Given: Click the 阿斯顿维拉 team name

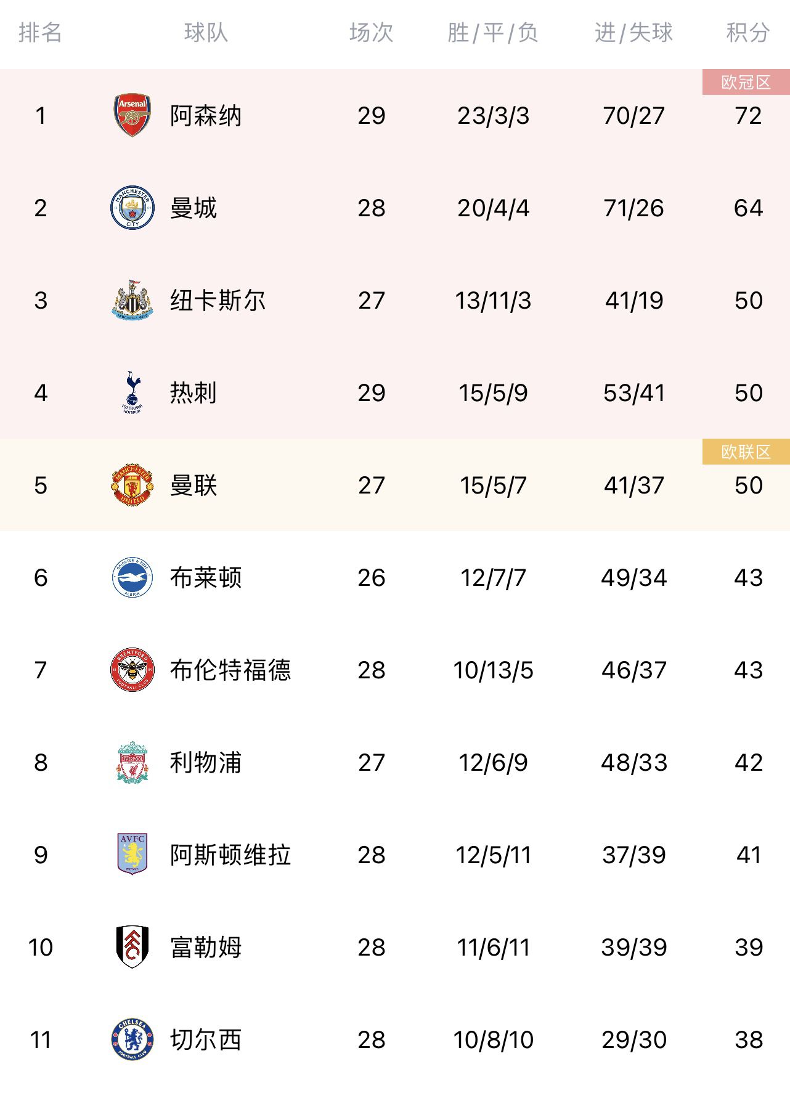Looking at the screenshot, I should pos(230,855).
